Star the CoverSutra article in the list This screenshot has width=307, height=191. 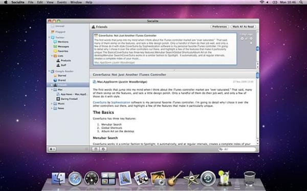click(251, 43)
